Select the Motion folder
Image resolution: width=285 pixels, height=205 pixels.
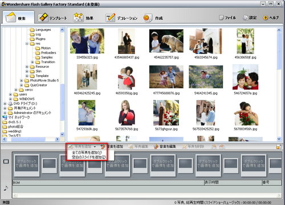pos(43,48)
